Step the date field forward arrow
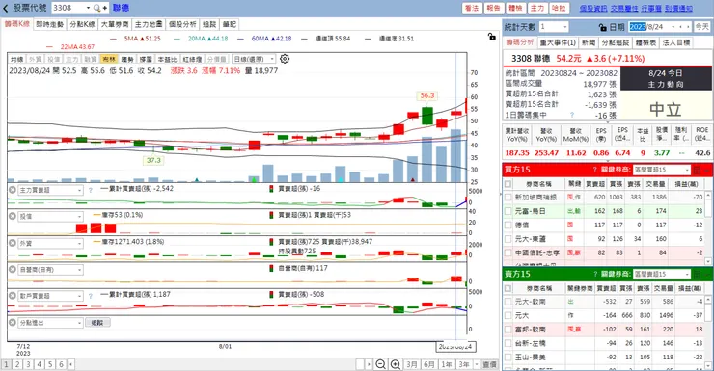 click(688, 27)
